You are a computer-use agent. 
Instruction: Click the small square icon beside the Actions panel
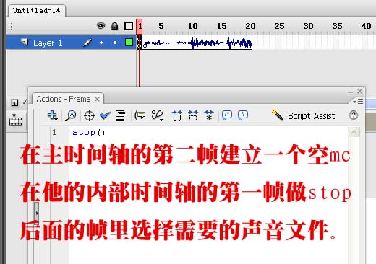click(x=14, y=102)
